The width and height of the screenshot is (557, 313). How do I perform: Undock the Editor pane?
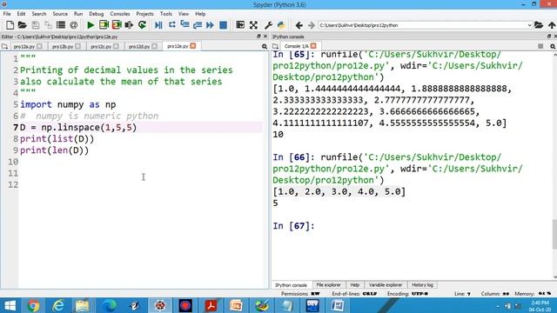258,37
